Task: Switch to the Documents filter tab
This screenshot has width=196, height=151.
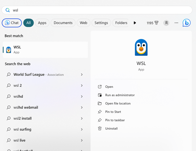Action: click(x=63, y=23)
